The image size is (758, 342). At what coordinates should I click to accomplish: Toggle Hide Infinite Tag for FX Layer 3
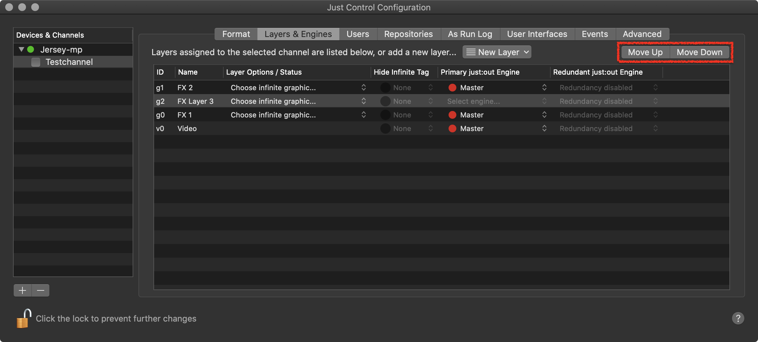[x=385, y=101]
